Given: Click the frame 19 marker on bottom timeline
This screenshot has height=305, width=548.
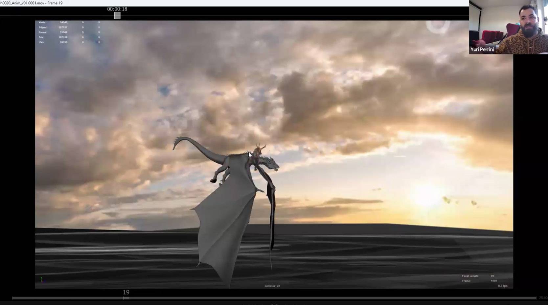Looking at the screenshot, I should click(126, 298).
